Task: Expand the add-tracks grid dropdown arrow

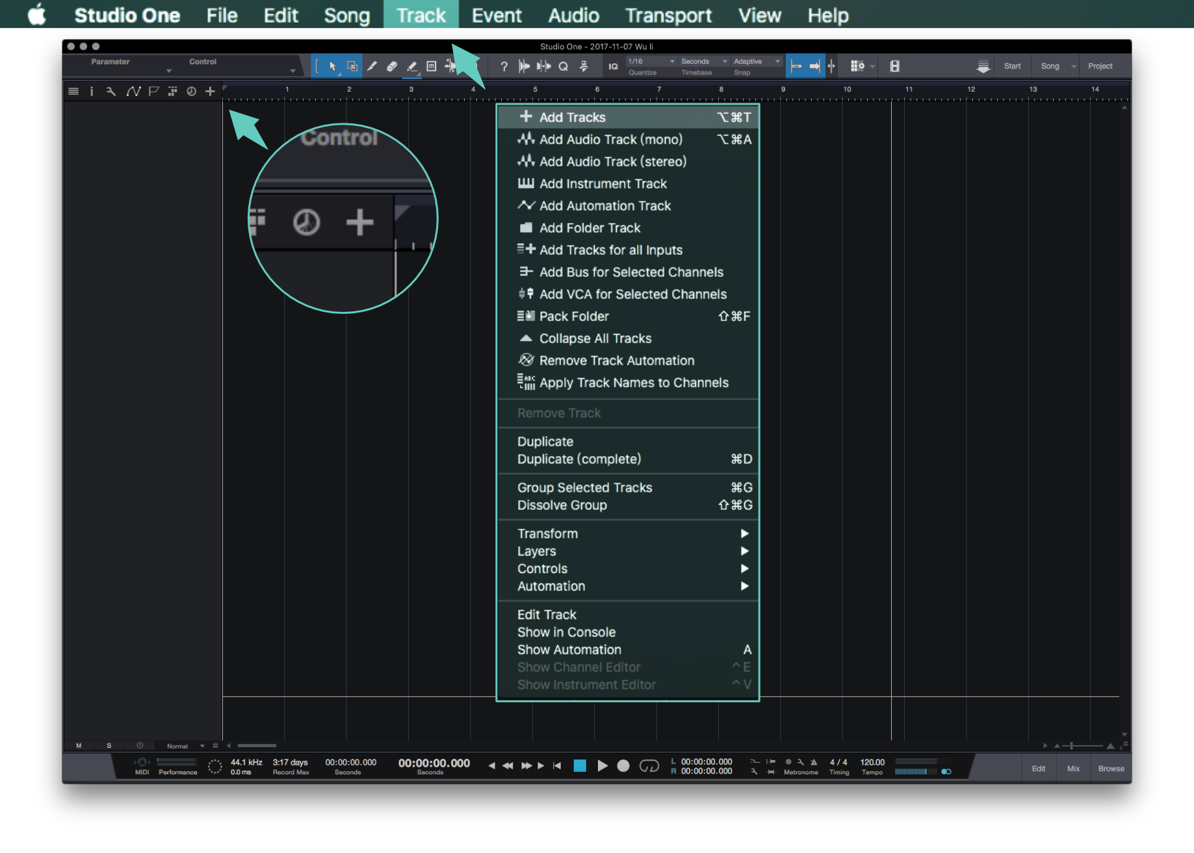Action: coord(872,67)
